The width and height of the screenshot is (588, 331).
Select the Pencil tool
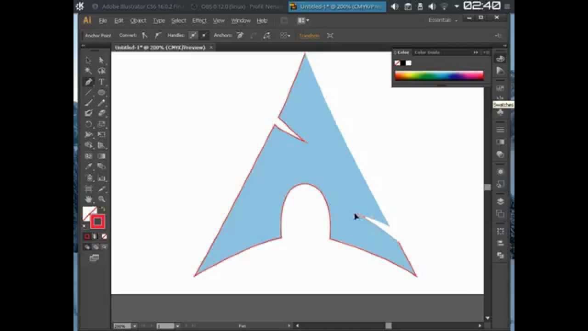[x=102, y=103]
